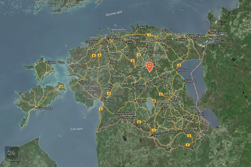Viewport: 251px width, 167px height.
Task: Select the Tartu city label
Action: click(176, 99)
